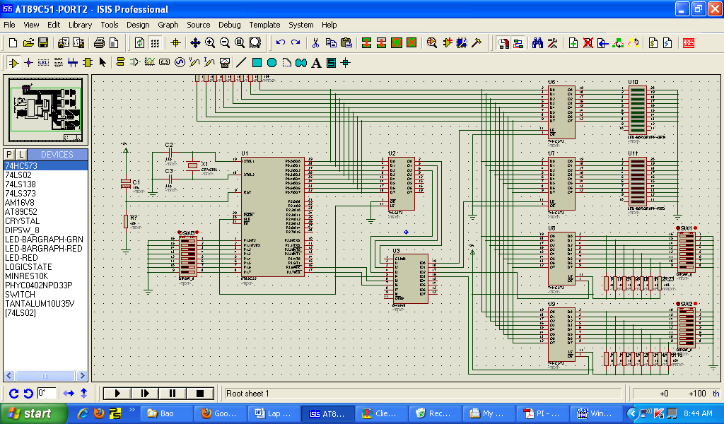Select Wire label (LBL) tool
Viewport: 724px width, 424px height.
(x=43, y=62)
